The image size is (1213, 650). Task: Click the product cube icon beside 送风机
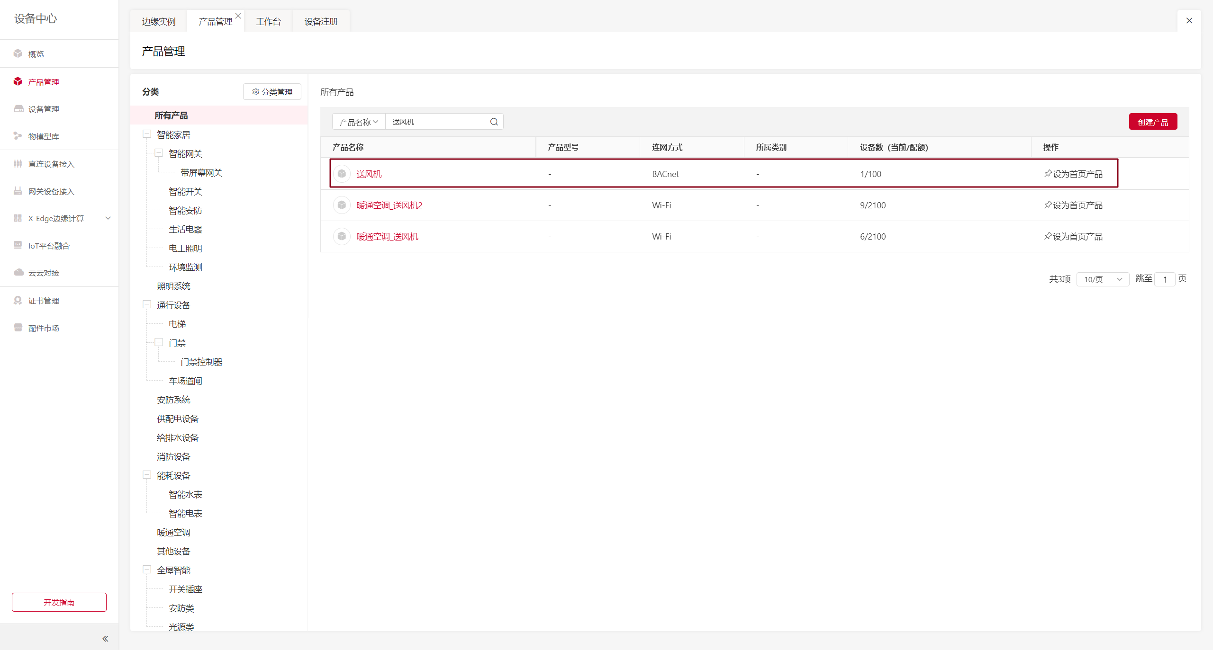[342, 174]
